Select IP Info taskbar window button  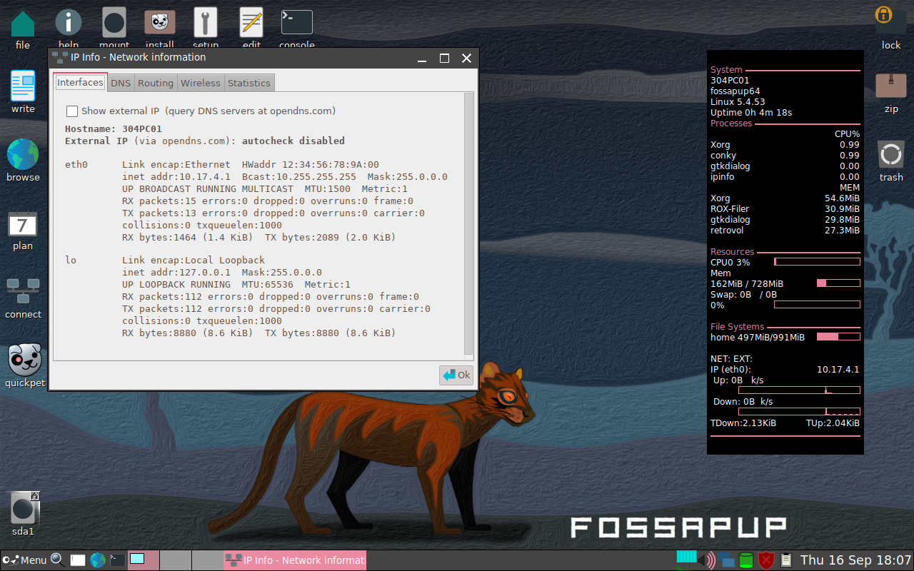[295, 560]
